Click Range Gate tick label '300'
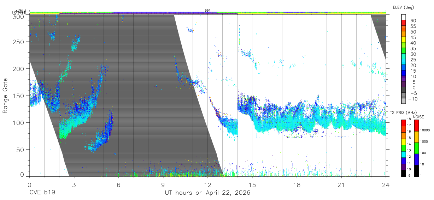This screenshot has height=200, width=434. click(18, 16)
